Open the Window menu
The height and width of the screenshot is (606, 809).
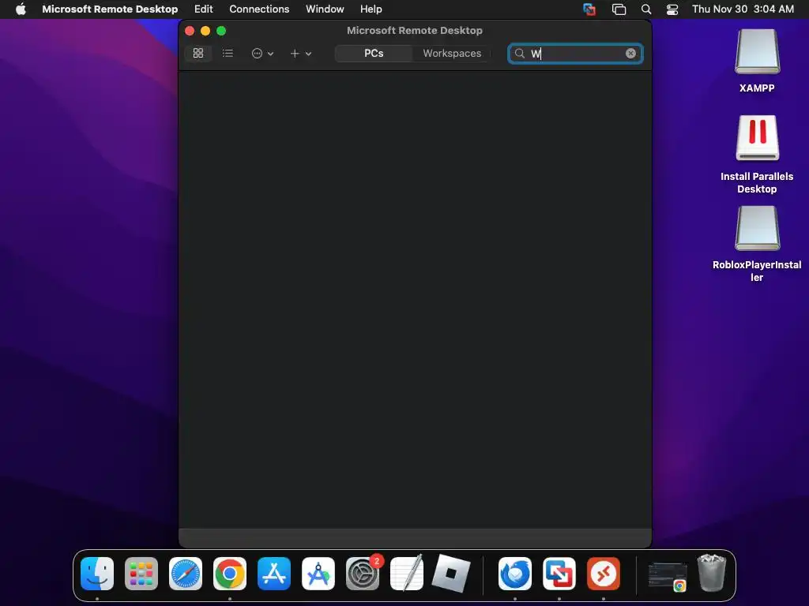pos(325,9)
